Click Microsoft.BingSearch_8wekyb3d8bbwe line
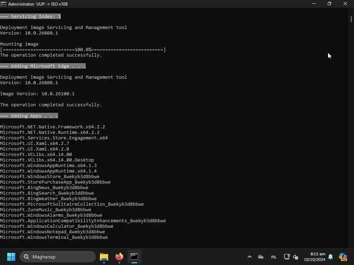The height and width of the screenshot is (265, 354). (x=47, y=193)
